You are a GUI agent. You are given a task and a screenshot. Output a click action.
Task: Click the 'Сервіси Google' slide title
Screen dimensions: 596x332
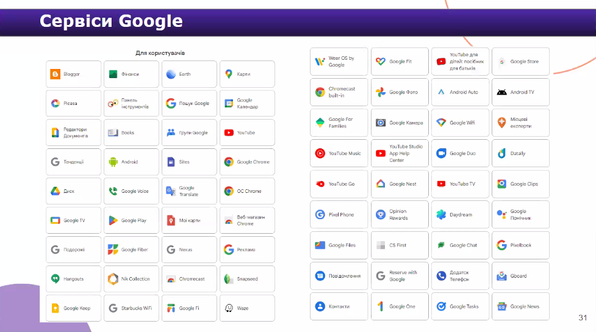point(111,21)
